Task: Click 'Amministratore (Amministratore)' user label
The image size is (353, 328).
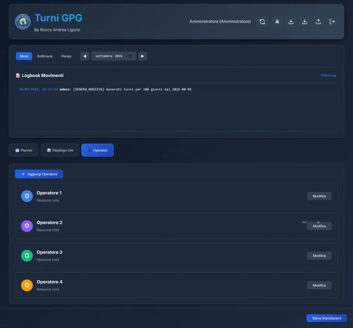Action: click(220, 22)
